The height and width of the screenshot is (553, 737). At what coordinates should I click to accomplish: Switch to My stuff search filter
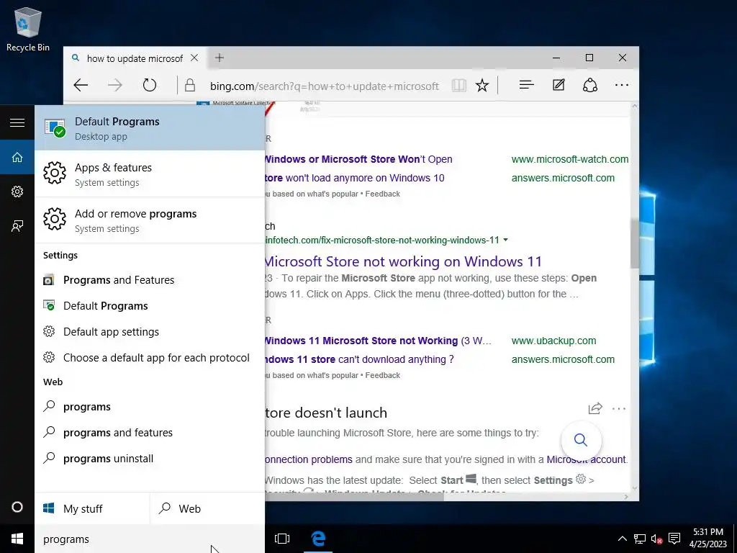point(92,508)
